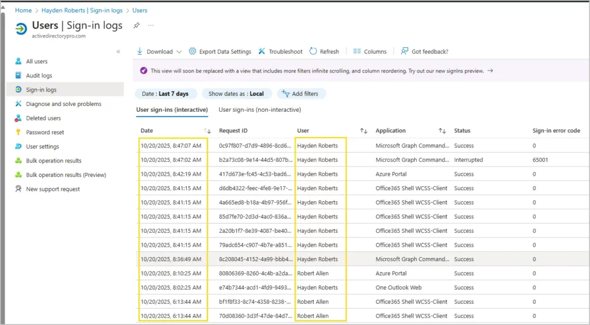590x325 pixels.
Task: Select request ID bf1f8f33-8c74-4358-8238
Action: [255, 302]
